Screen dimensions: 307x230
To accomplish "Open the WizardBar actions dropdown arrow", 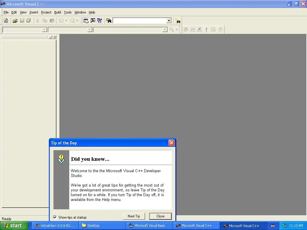I will pyautogui.click(x=177, y=30).
